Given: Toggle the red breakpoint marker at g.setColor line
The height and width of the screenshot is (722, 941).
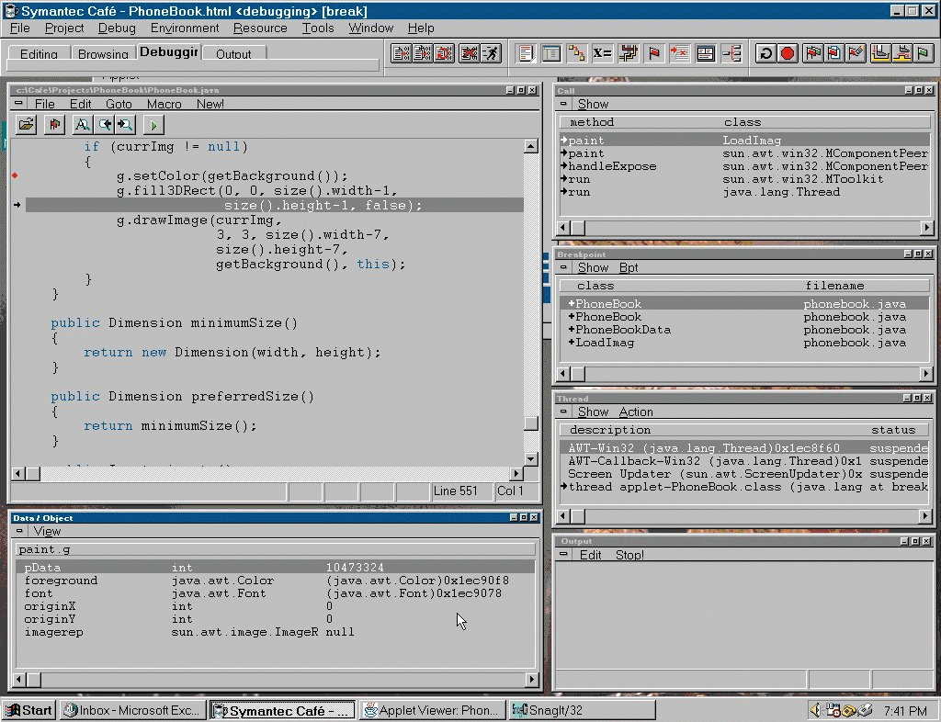Looking at the screenshot, I should [x=16, y=175].
